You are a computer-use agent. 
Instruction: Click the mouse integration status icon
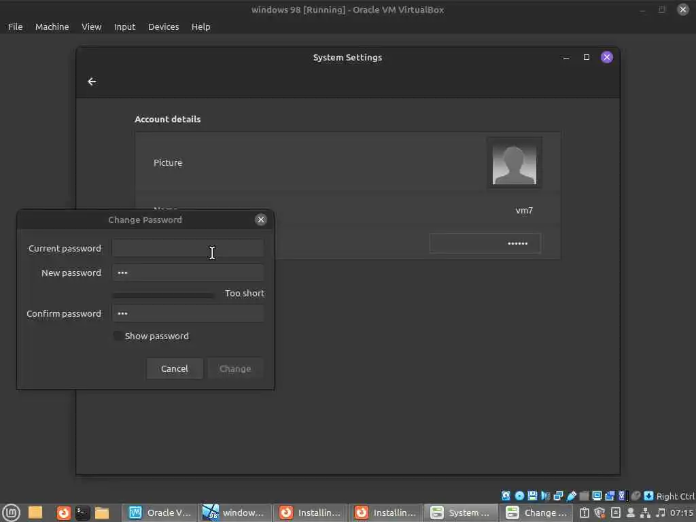[636, 495]
